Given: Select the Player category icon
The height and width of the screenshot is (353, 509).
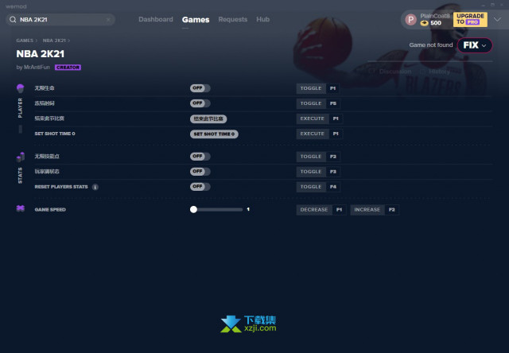Looking at the screenshot, I should (20, 88).
